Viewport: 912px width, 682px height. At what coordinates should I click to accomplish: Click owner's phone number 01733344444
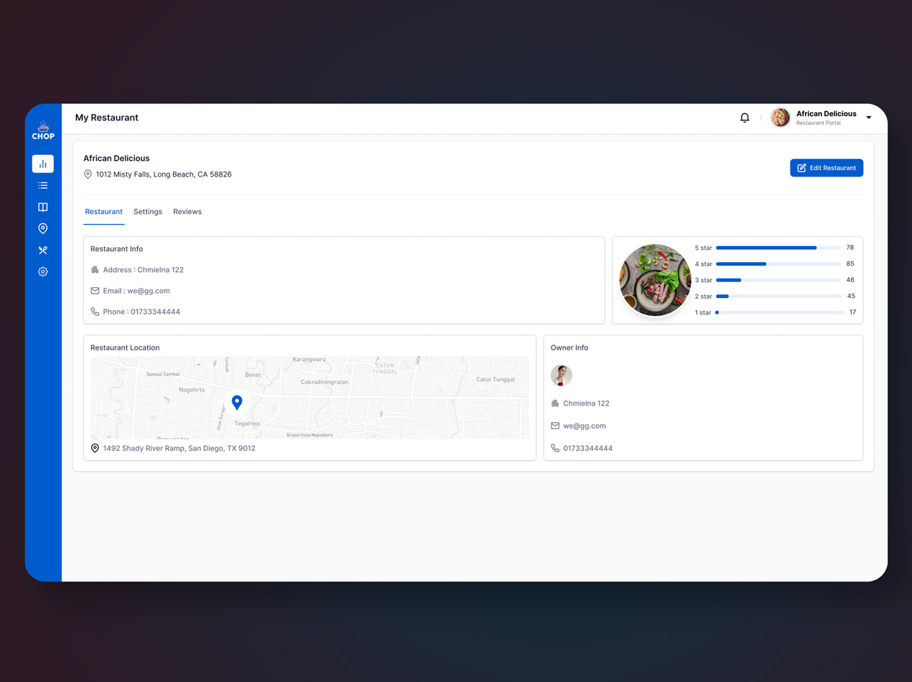click(588, 448)
